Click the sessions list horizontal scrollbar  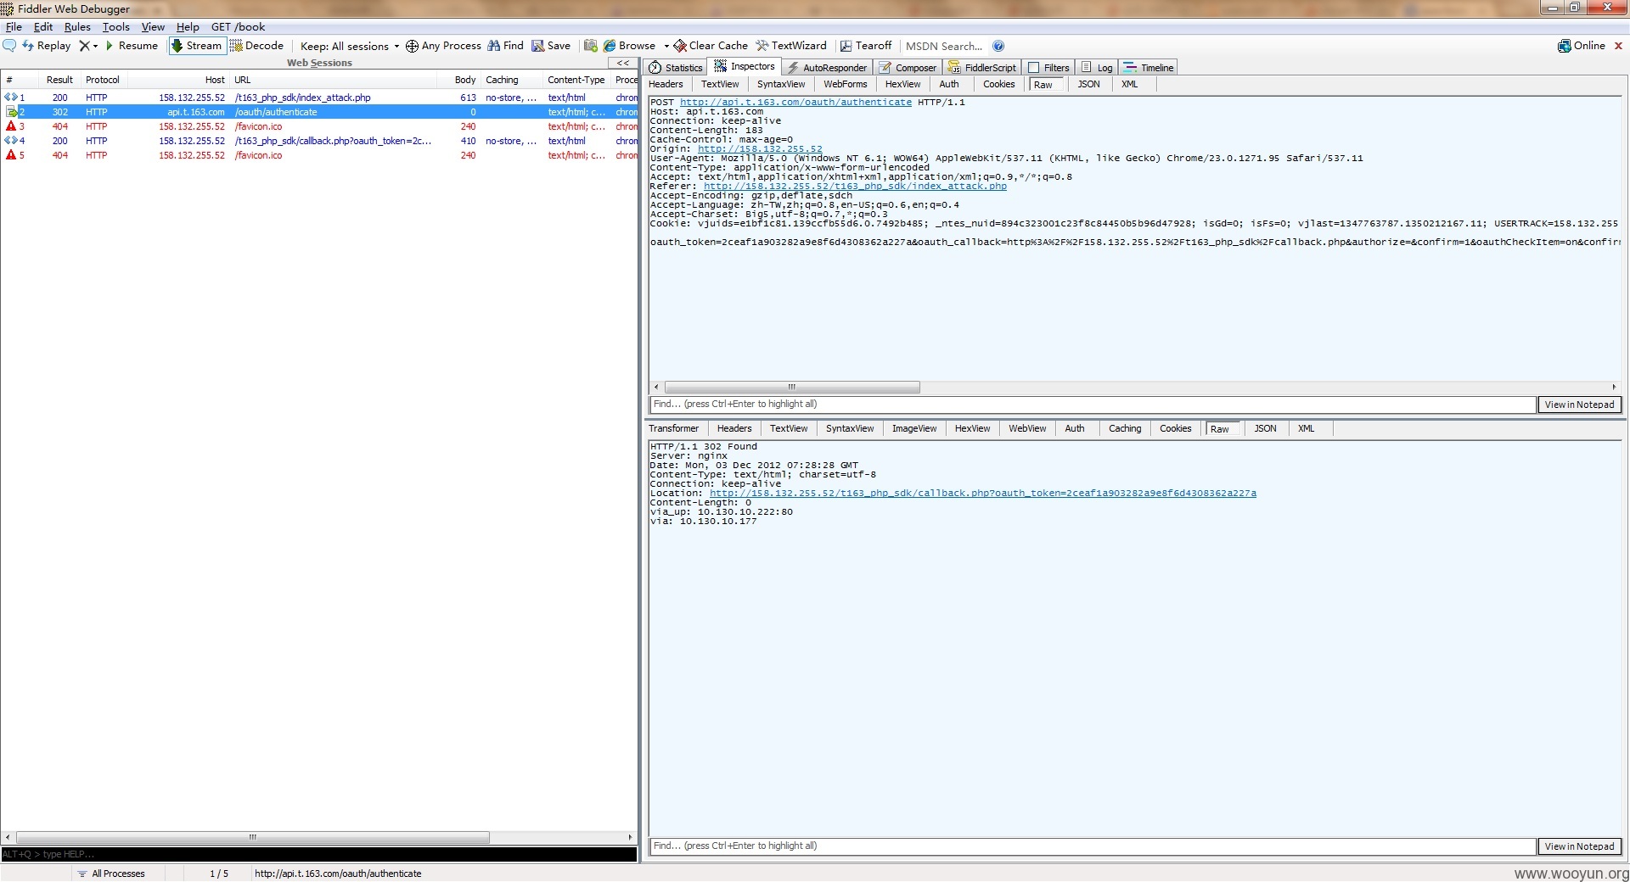pyautogui.click(x=252, y=837)
